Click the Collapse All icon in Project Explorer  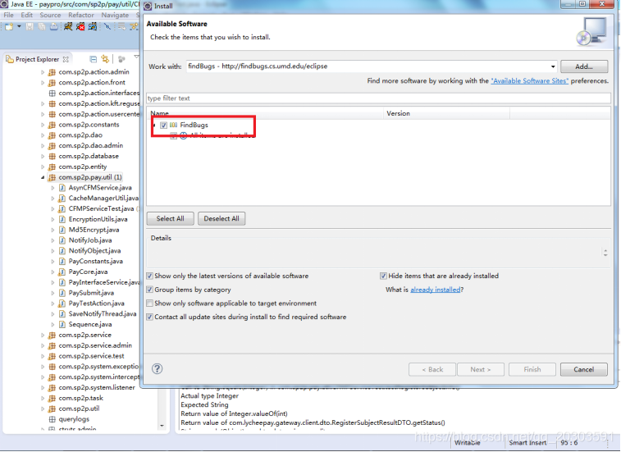[x=93, y=59]
